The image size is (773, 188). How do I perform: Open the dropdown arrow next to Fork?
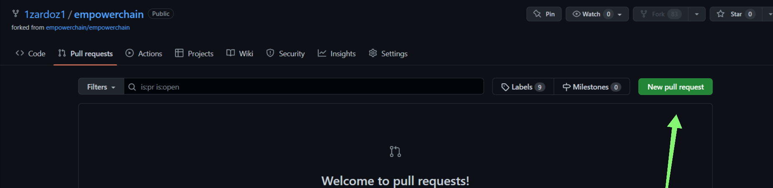pyautogui.click(x=697, y=14)
